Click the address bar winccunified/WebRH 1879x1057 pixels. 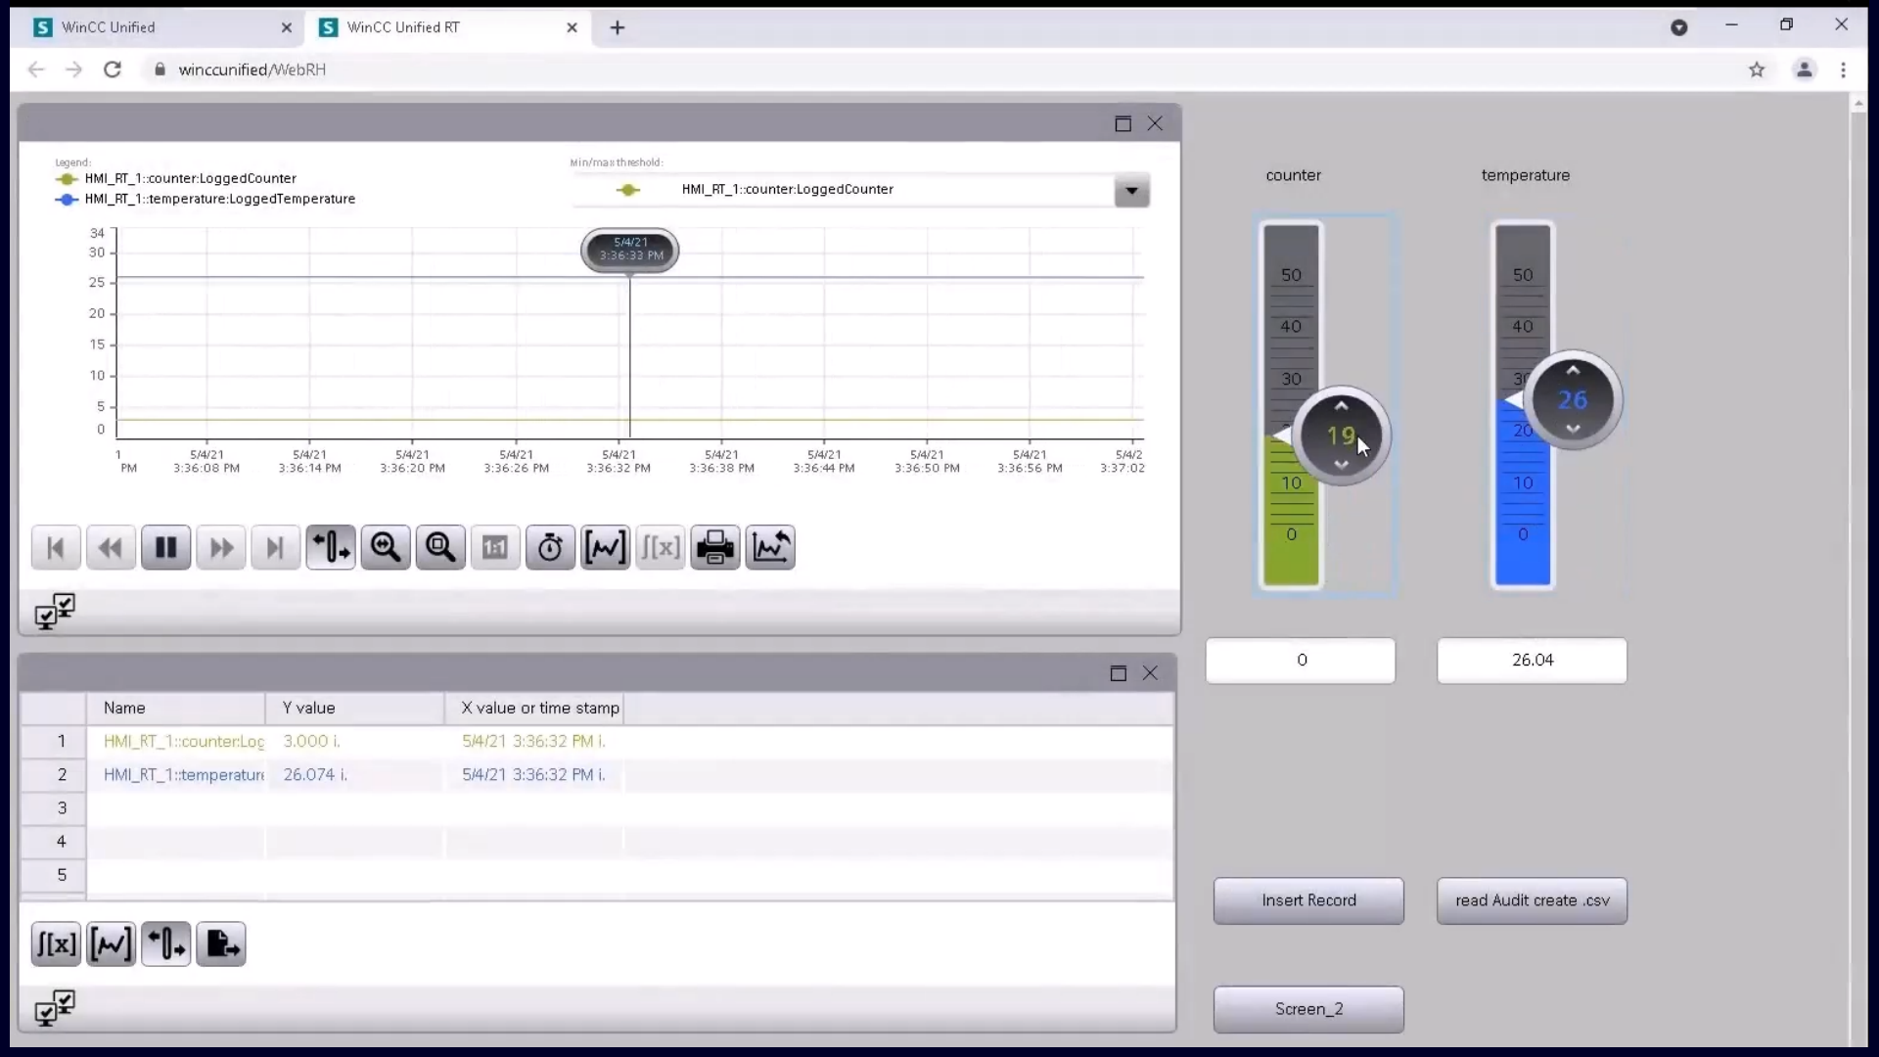252,69
